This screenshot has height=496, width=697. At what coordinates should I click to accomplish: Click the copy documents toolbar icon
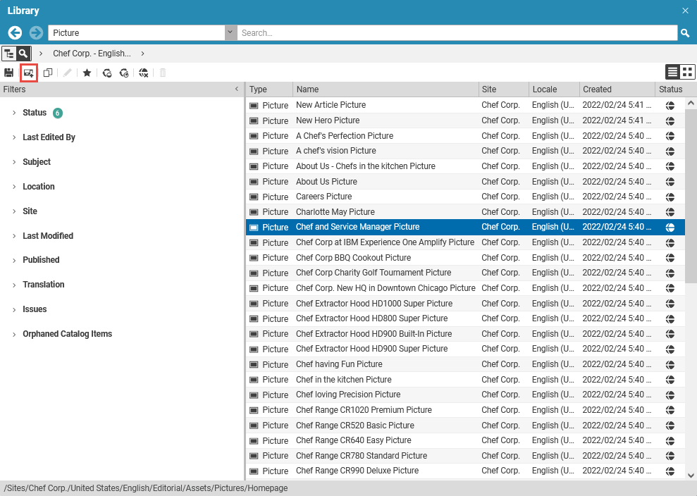pyautogui.click(x=48, y=73)
